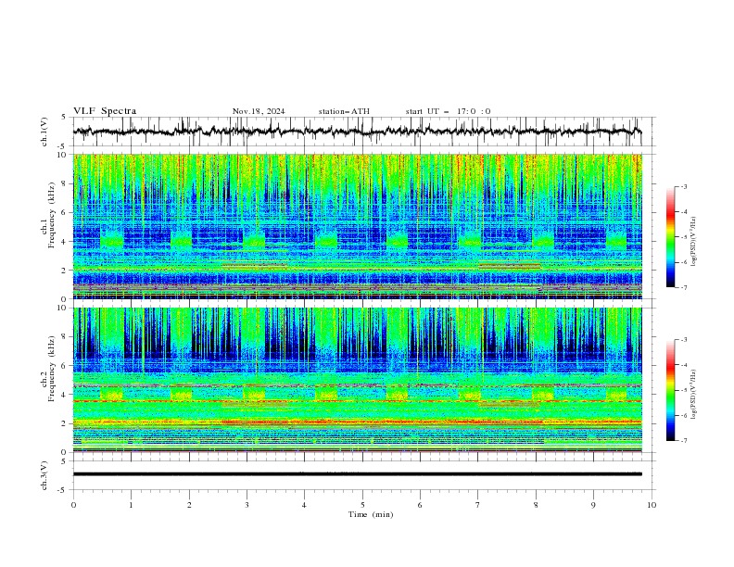Click the time axis tick label "0"
Screen dimensions: 734x567
(73, 505)
